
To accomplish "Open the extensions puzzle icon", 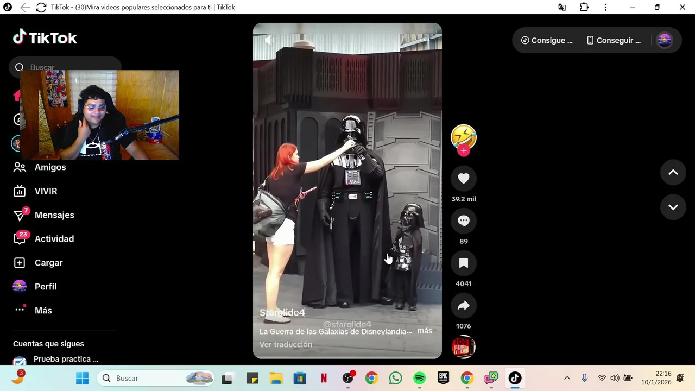I will coord(584,7).
